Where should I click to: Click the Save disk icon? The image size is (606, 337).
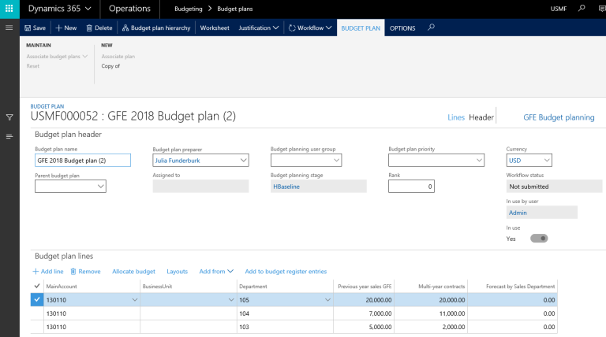(28, 28)
